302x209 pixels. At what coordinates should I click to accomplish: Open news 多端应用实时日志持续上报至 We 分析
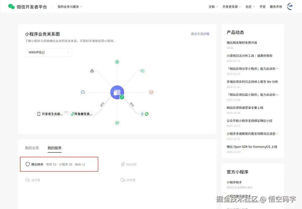pos(252,82)
